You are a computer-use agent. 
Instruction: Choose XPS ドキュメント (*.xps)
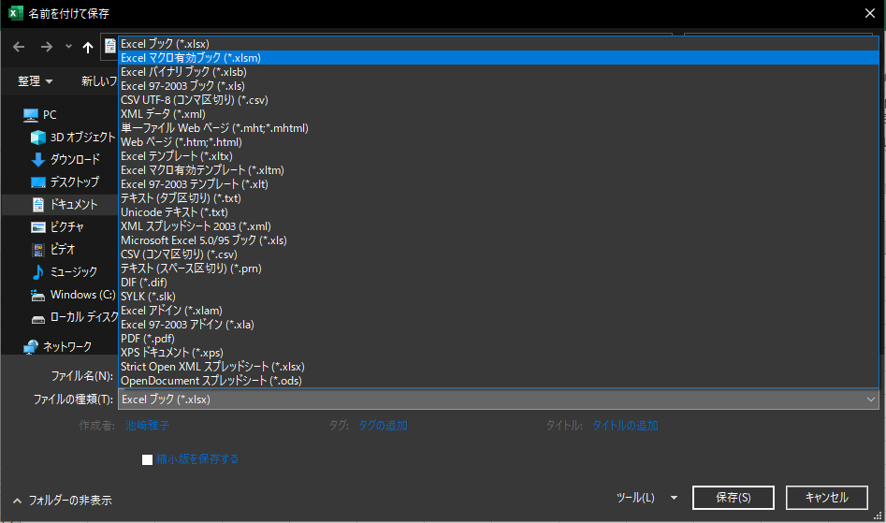click(x=499, y=353)
